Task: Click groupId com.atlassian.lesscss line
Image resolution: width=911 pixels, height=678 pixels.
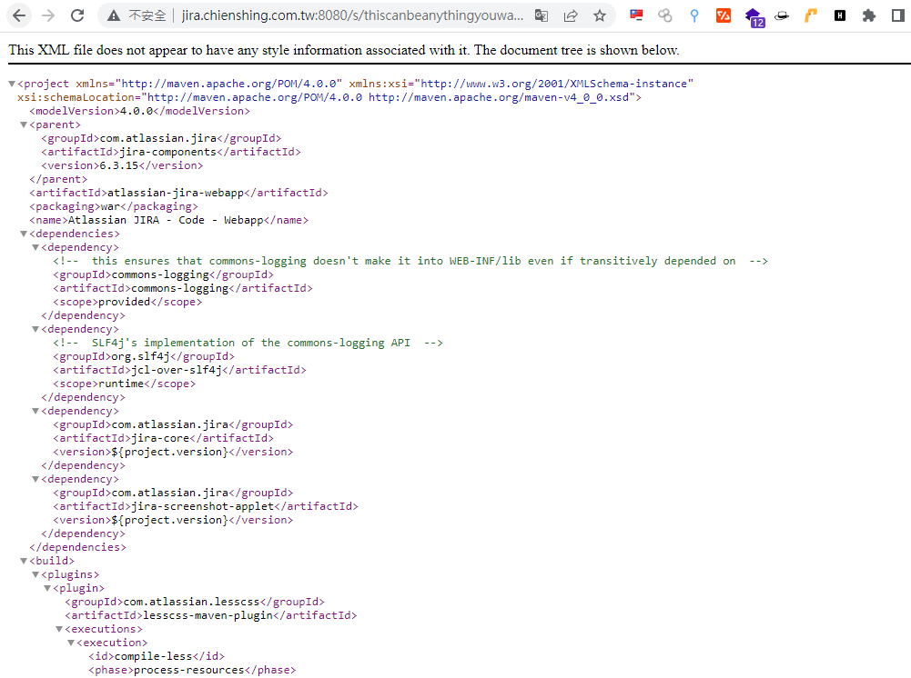Action: point(195,602)
